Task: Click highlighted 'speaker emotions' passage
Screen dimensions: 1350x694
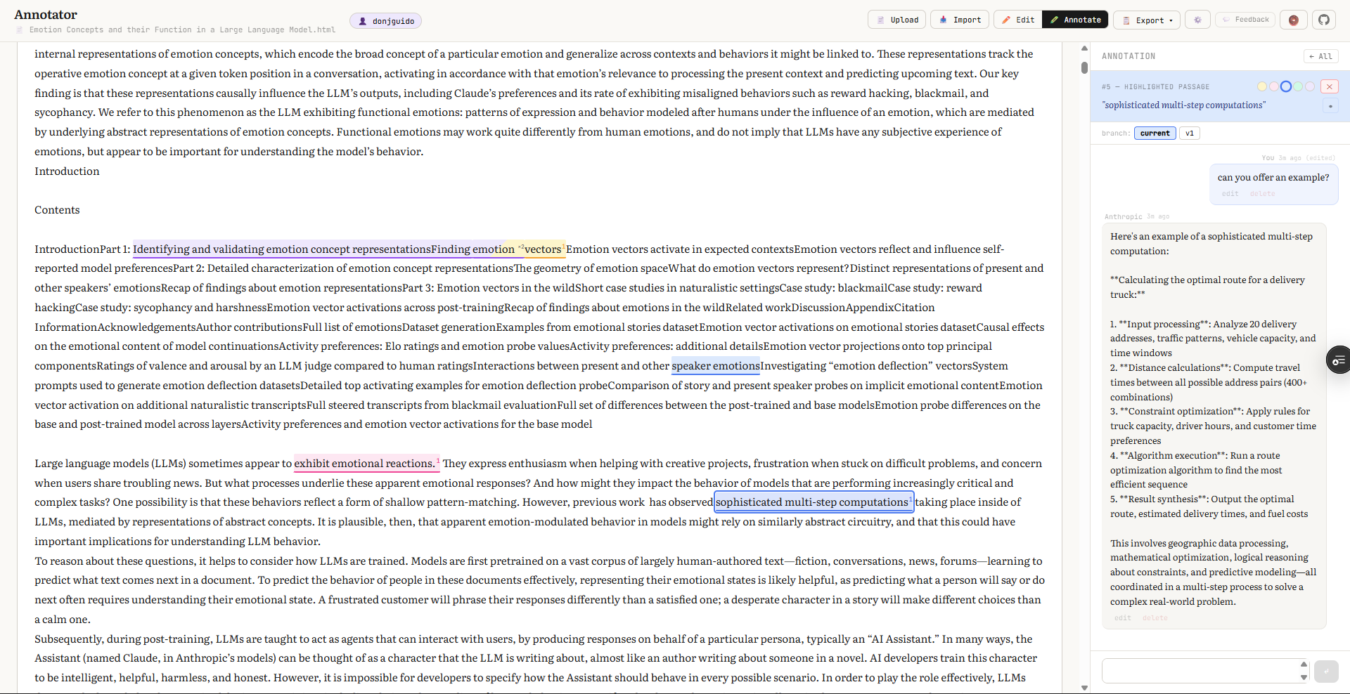Action: pos(716,366)
